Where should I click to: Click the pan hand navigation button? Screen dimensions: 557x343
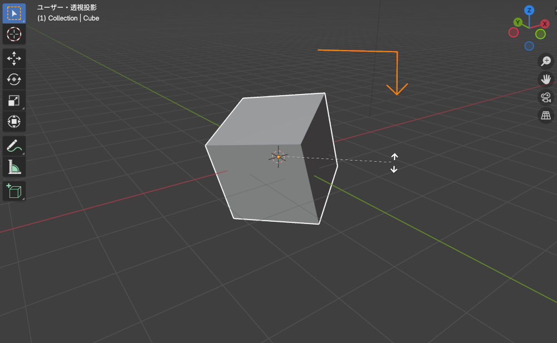546,79
